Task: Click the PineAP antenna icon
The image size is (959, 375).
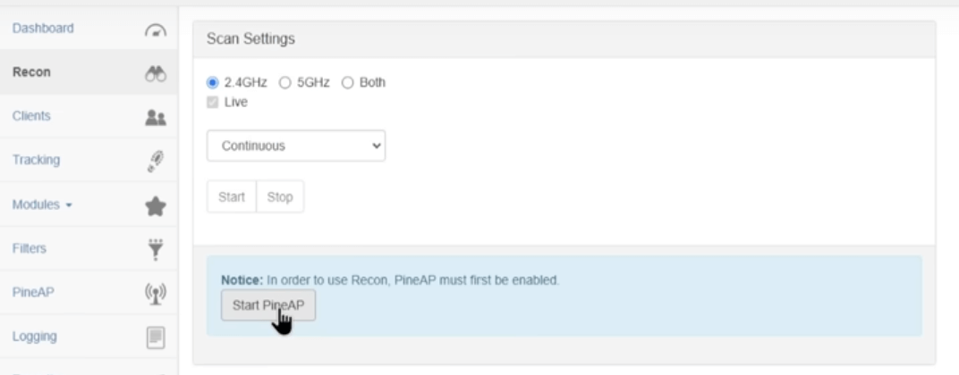Action: point(156,293)
